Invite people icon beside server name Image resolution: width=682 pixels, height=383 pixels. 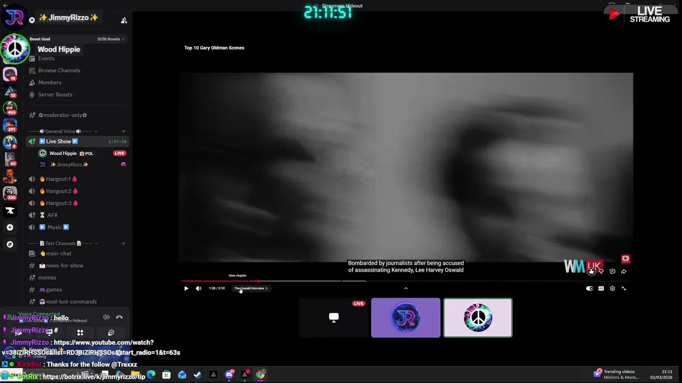(124, 20)
